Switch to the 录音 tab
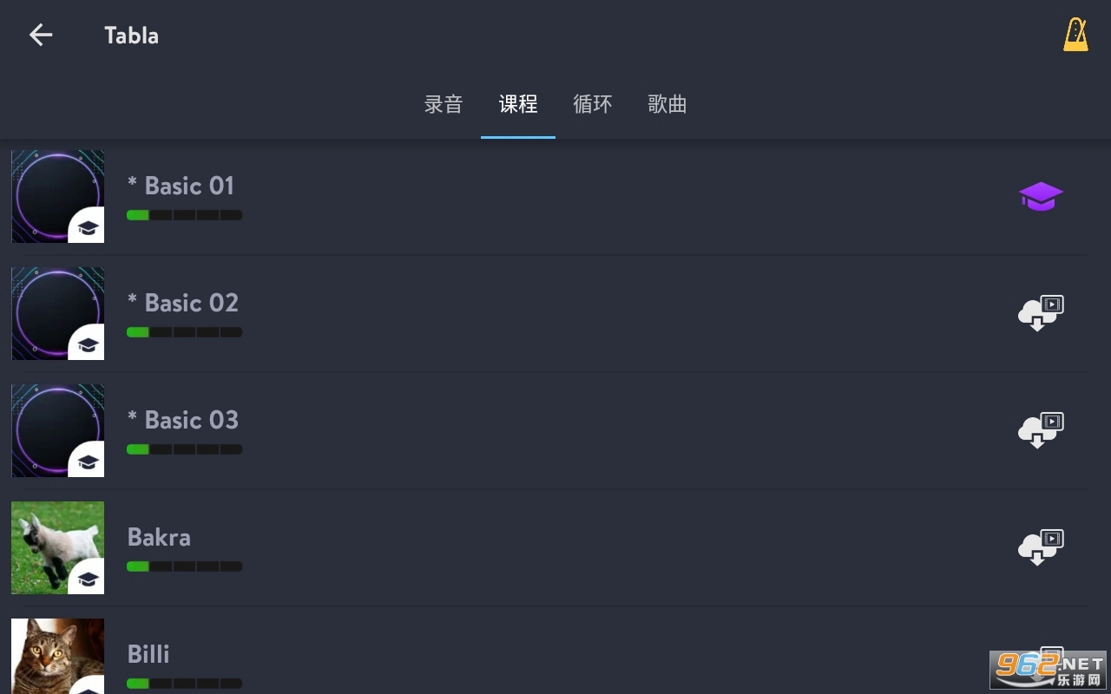Screen dimensions: 1111x694 click(x=444, y=104)
